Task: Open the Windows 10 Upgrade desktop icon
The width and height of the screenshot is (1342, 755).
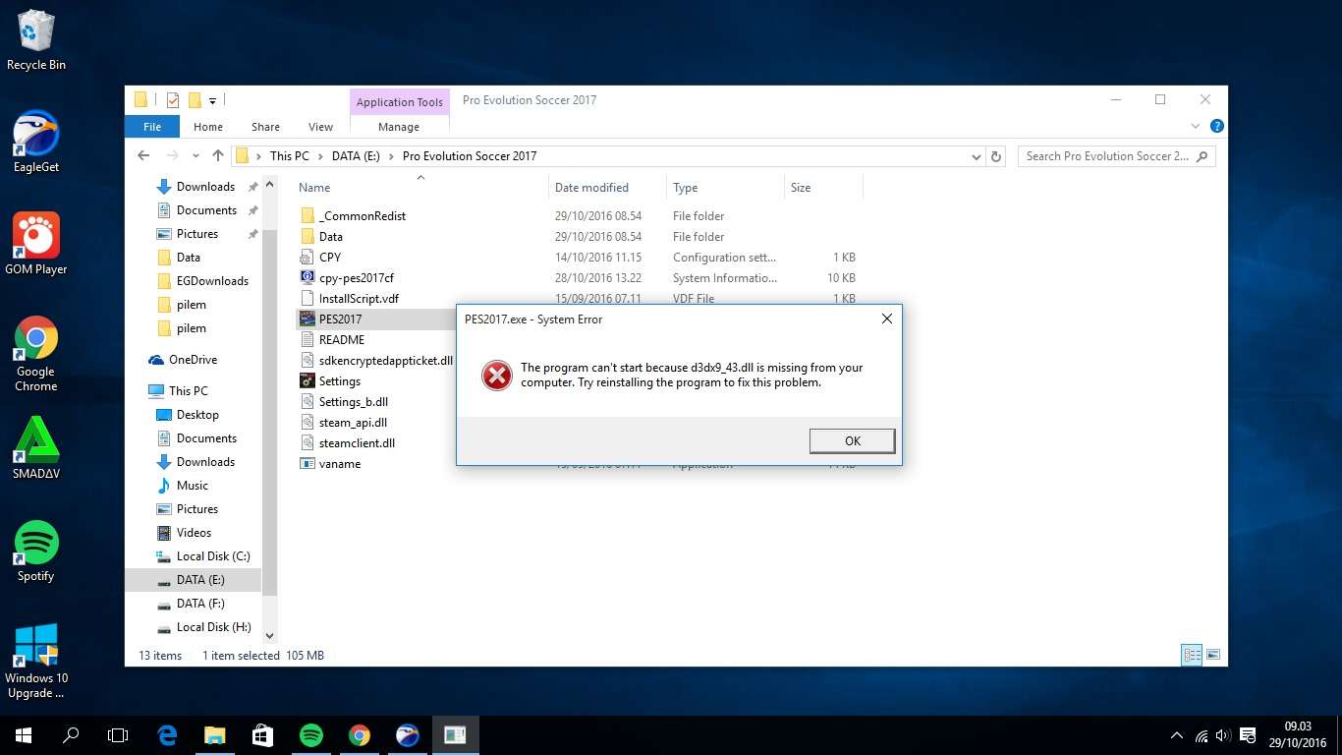Action: click(35, 661)
